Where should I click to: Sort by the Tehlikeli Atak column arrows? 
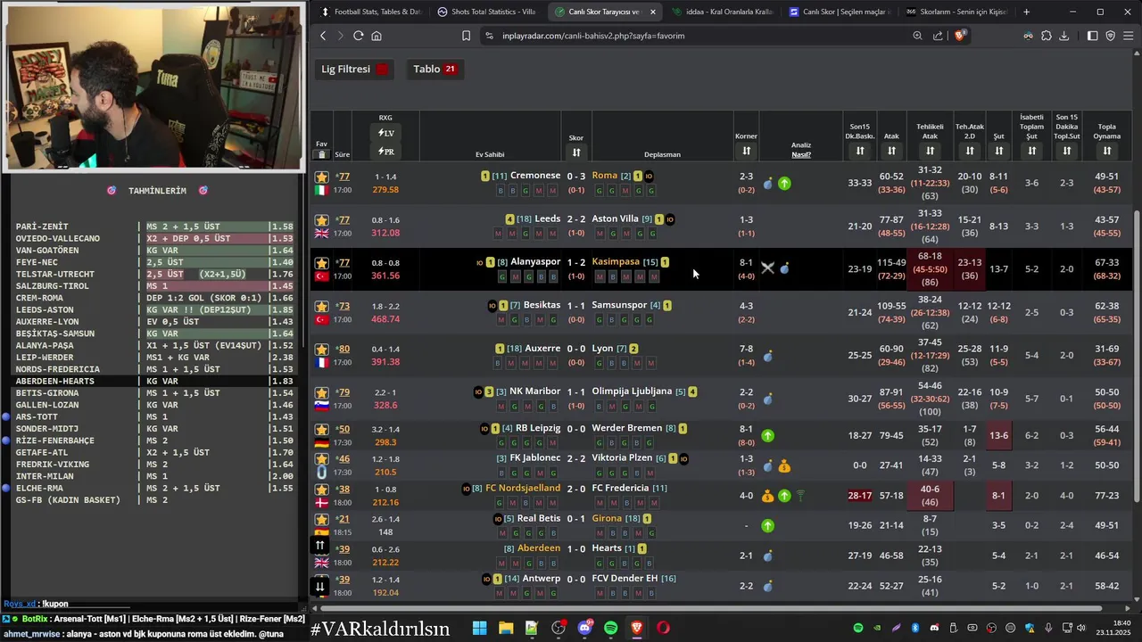[930, 152]
